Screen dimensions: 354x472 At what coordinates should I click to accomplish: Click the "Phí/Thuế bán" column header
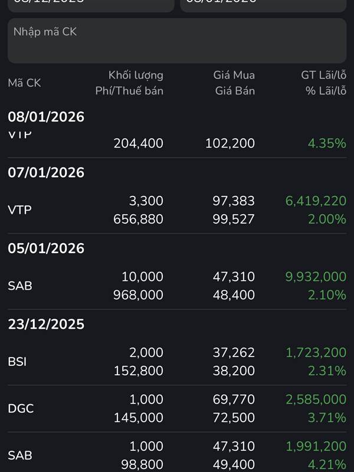129,91
